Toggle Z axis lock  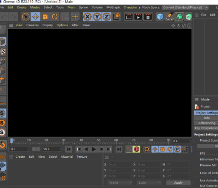coord(106,17)
